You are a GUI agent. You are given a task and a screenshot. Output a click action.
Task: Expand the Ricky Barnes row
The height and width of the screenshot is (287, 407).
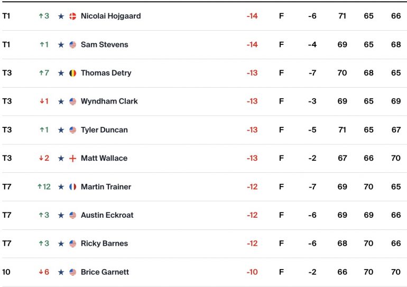point(203,244)
